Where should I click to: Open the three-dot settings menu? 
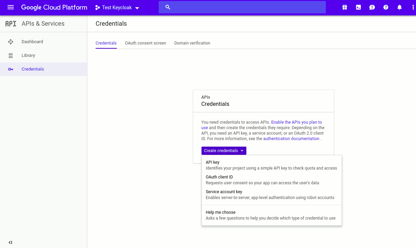413,7
